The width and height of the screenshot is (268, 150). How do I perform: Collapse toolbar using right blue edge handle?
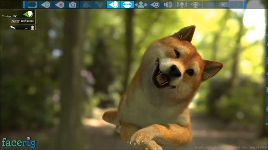coord(245,5)
